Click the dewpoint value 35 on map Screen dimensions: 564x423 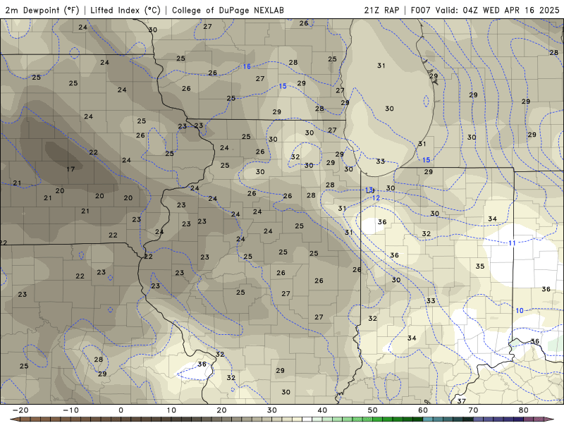[480, 266]
